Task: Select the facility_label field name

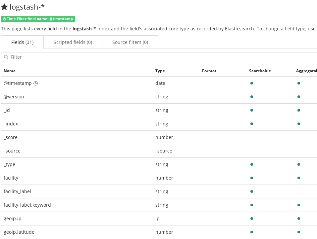Action: click(x=17, y=191)
